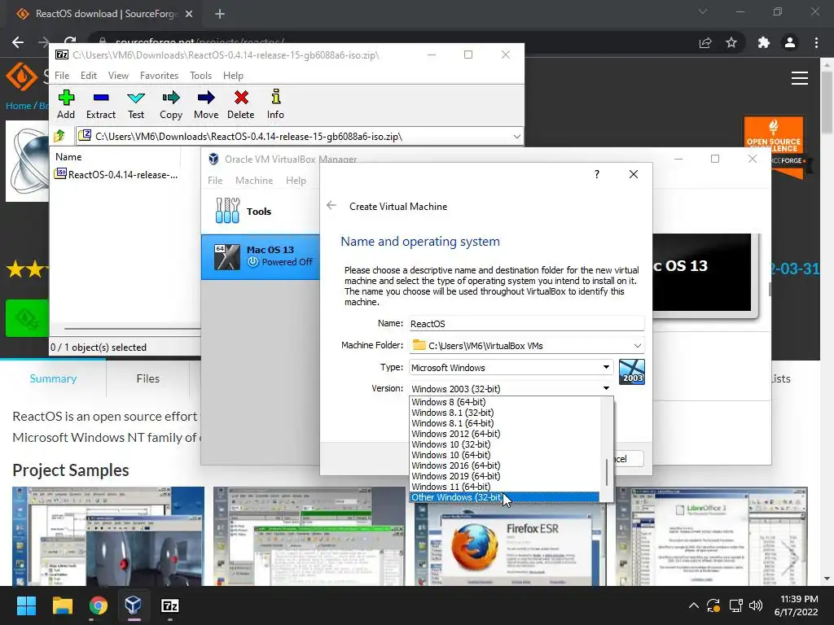Switch to Chrome from the taskbar

point(98,605)
